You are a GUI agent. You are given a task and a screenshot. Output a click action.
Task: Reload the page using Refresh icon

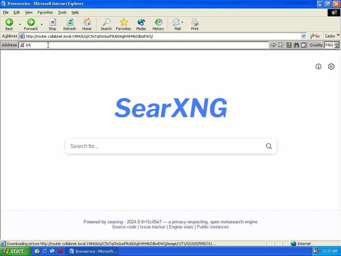click(70, 22)
